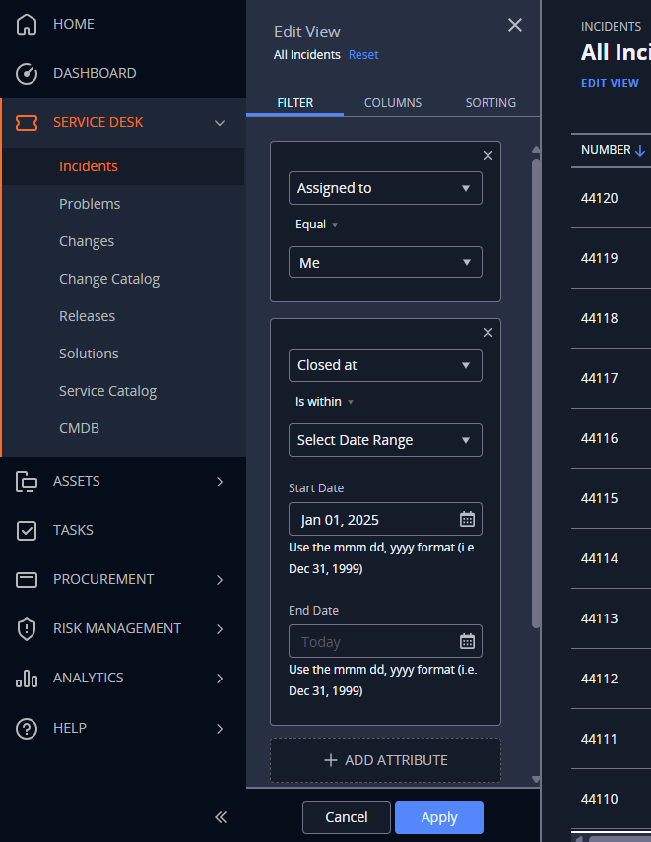The height and width of the screenshot is (842, 651).
Task: Open Service Catalog in the sidebar
Action: click(x=107, y=392)
